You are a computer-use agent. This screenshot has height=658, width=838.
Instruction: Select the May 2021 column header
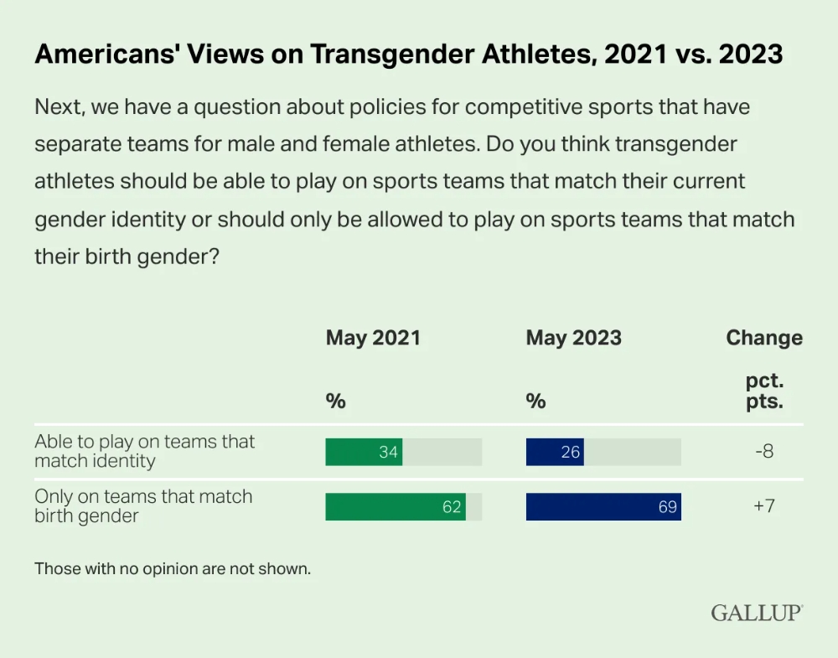[373, 338]
